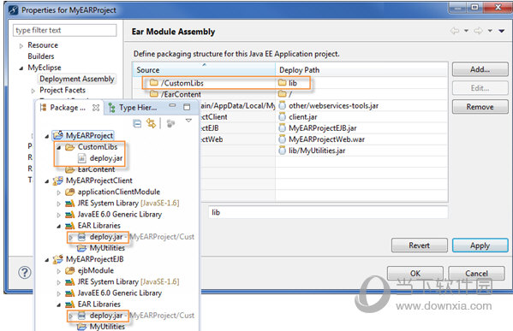Select the MyEARProject project icon
The width and height of the screenshot is (513, 331).
[58, 135]
